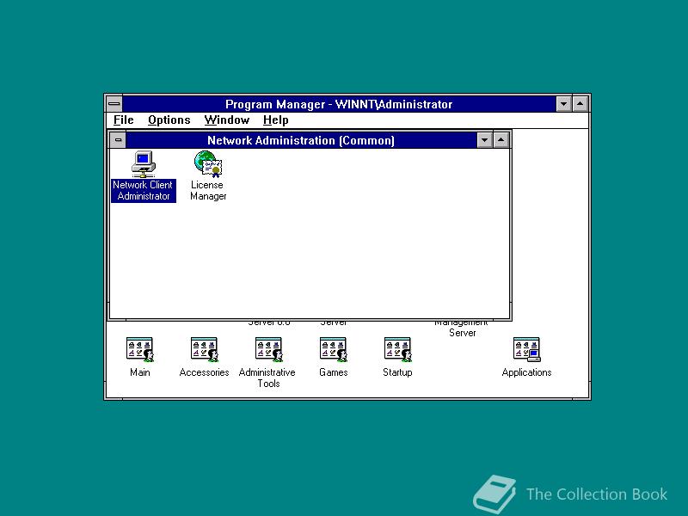
Task: Click the Startup label text
Action: click(x=397, y=372)
